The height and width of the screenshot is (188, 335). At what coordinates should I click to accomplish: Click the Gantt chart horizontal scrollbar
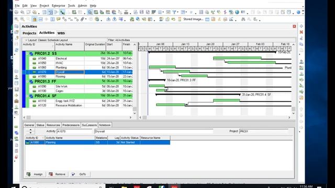tap(215, 118)
